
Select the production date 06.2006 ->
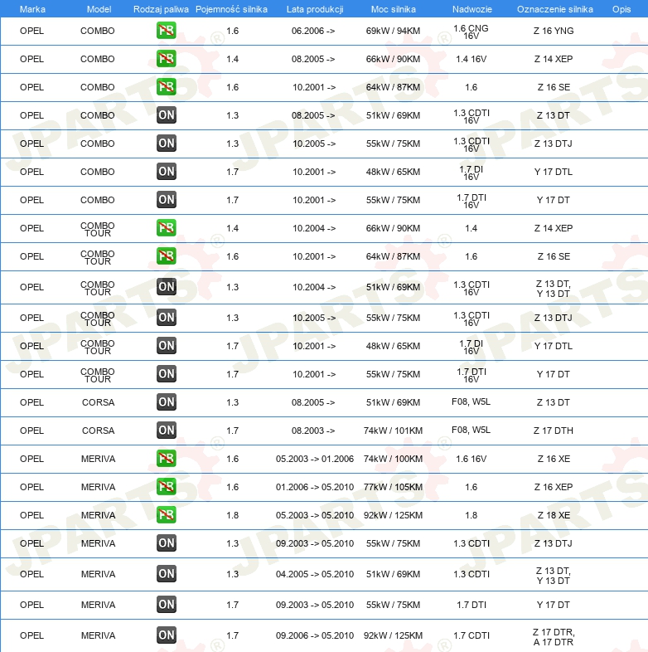coord(313,31)
